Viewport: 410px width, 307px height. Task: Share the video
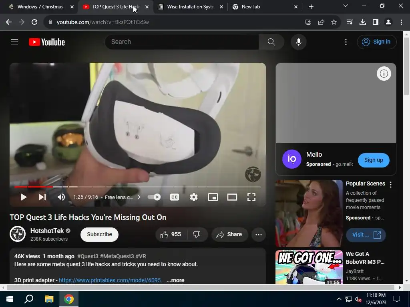[229, 234]
